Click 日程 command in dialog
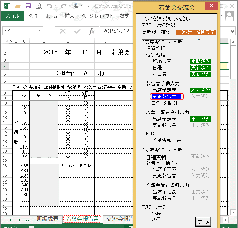This screenshot has width=238, height=228. 157,68
